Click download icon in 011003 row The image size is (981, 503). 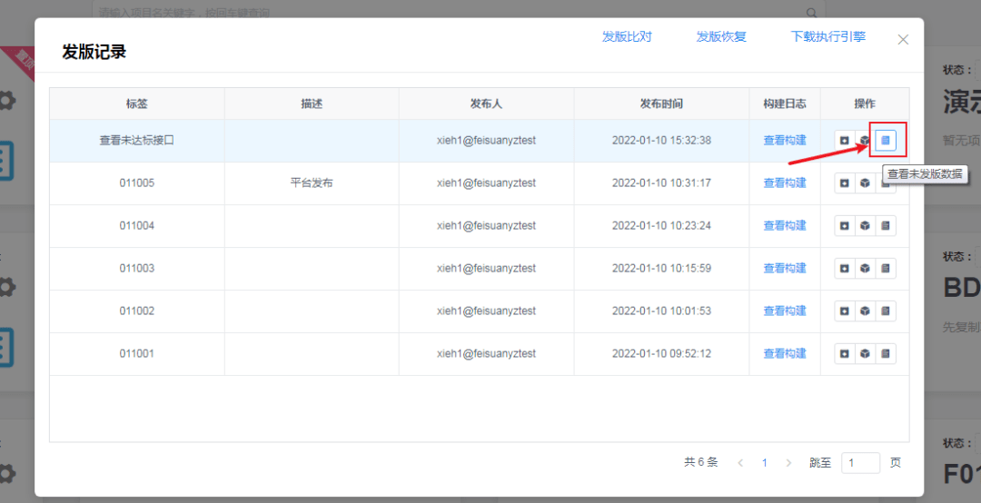tap(844, 269)
